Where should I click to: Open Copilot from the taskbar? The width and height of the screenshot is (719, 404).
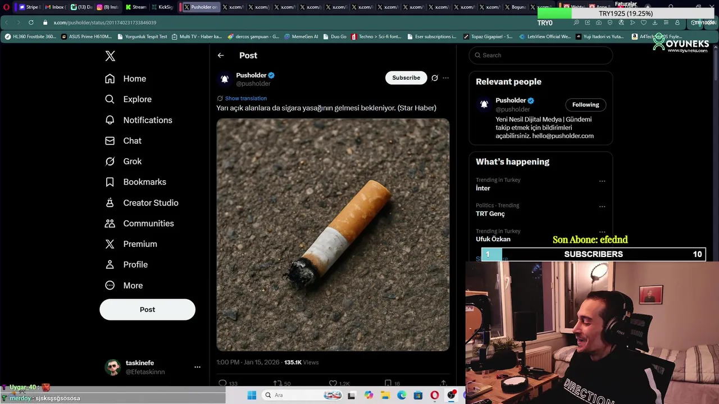click(368, 395)
